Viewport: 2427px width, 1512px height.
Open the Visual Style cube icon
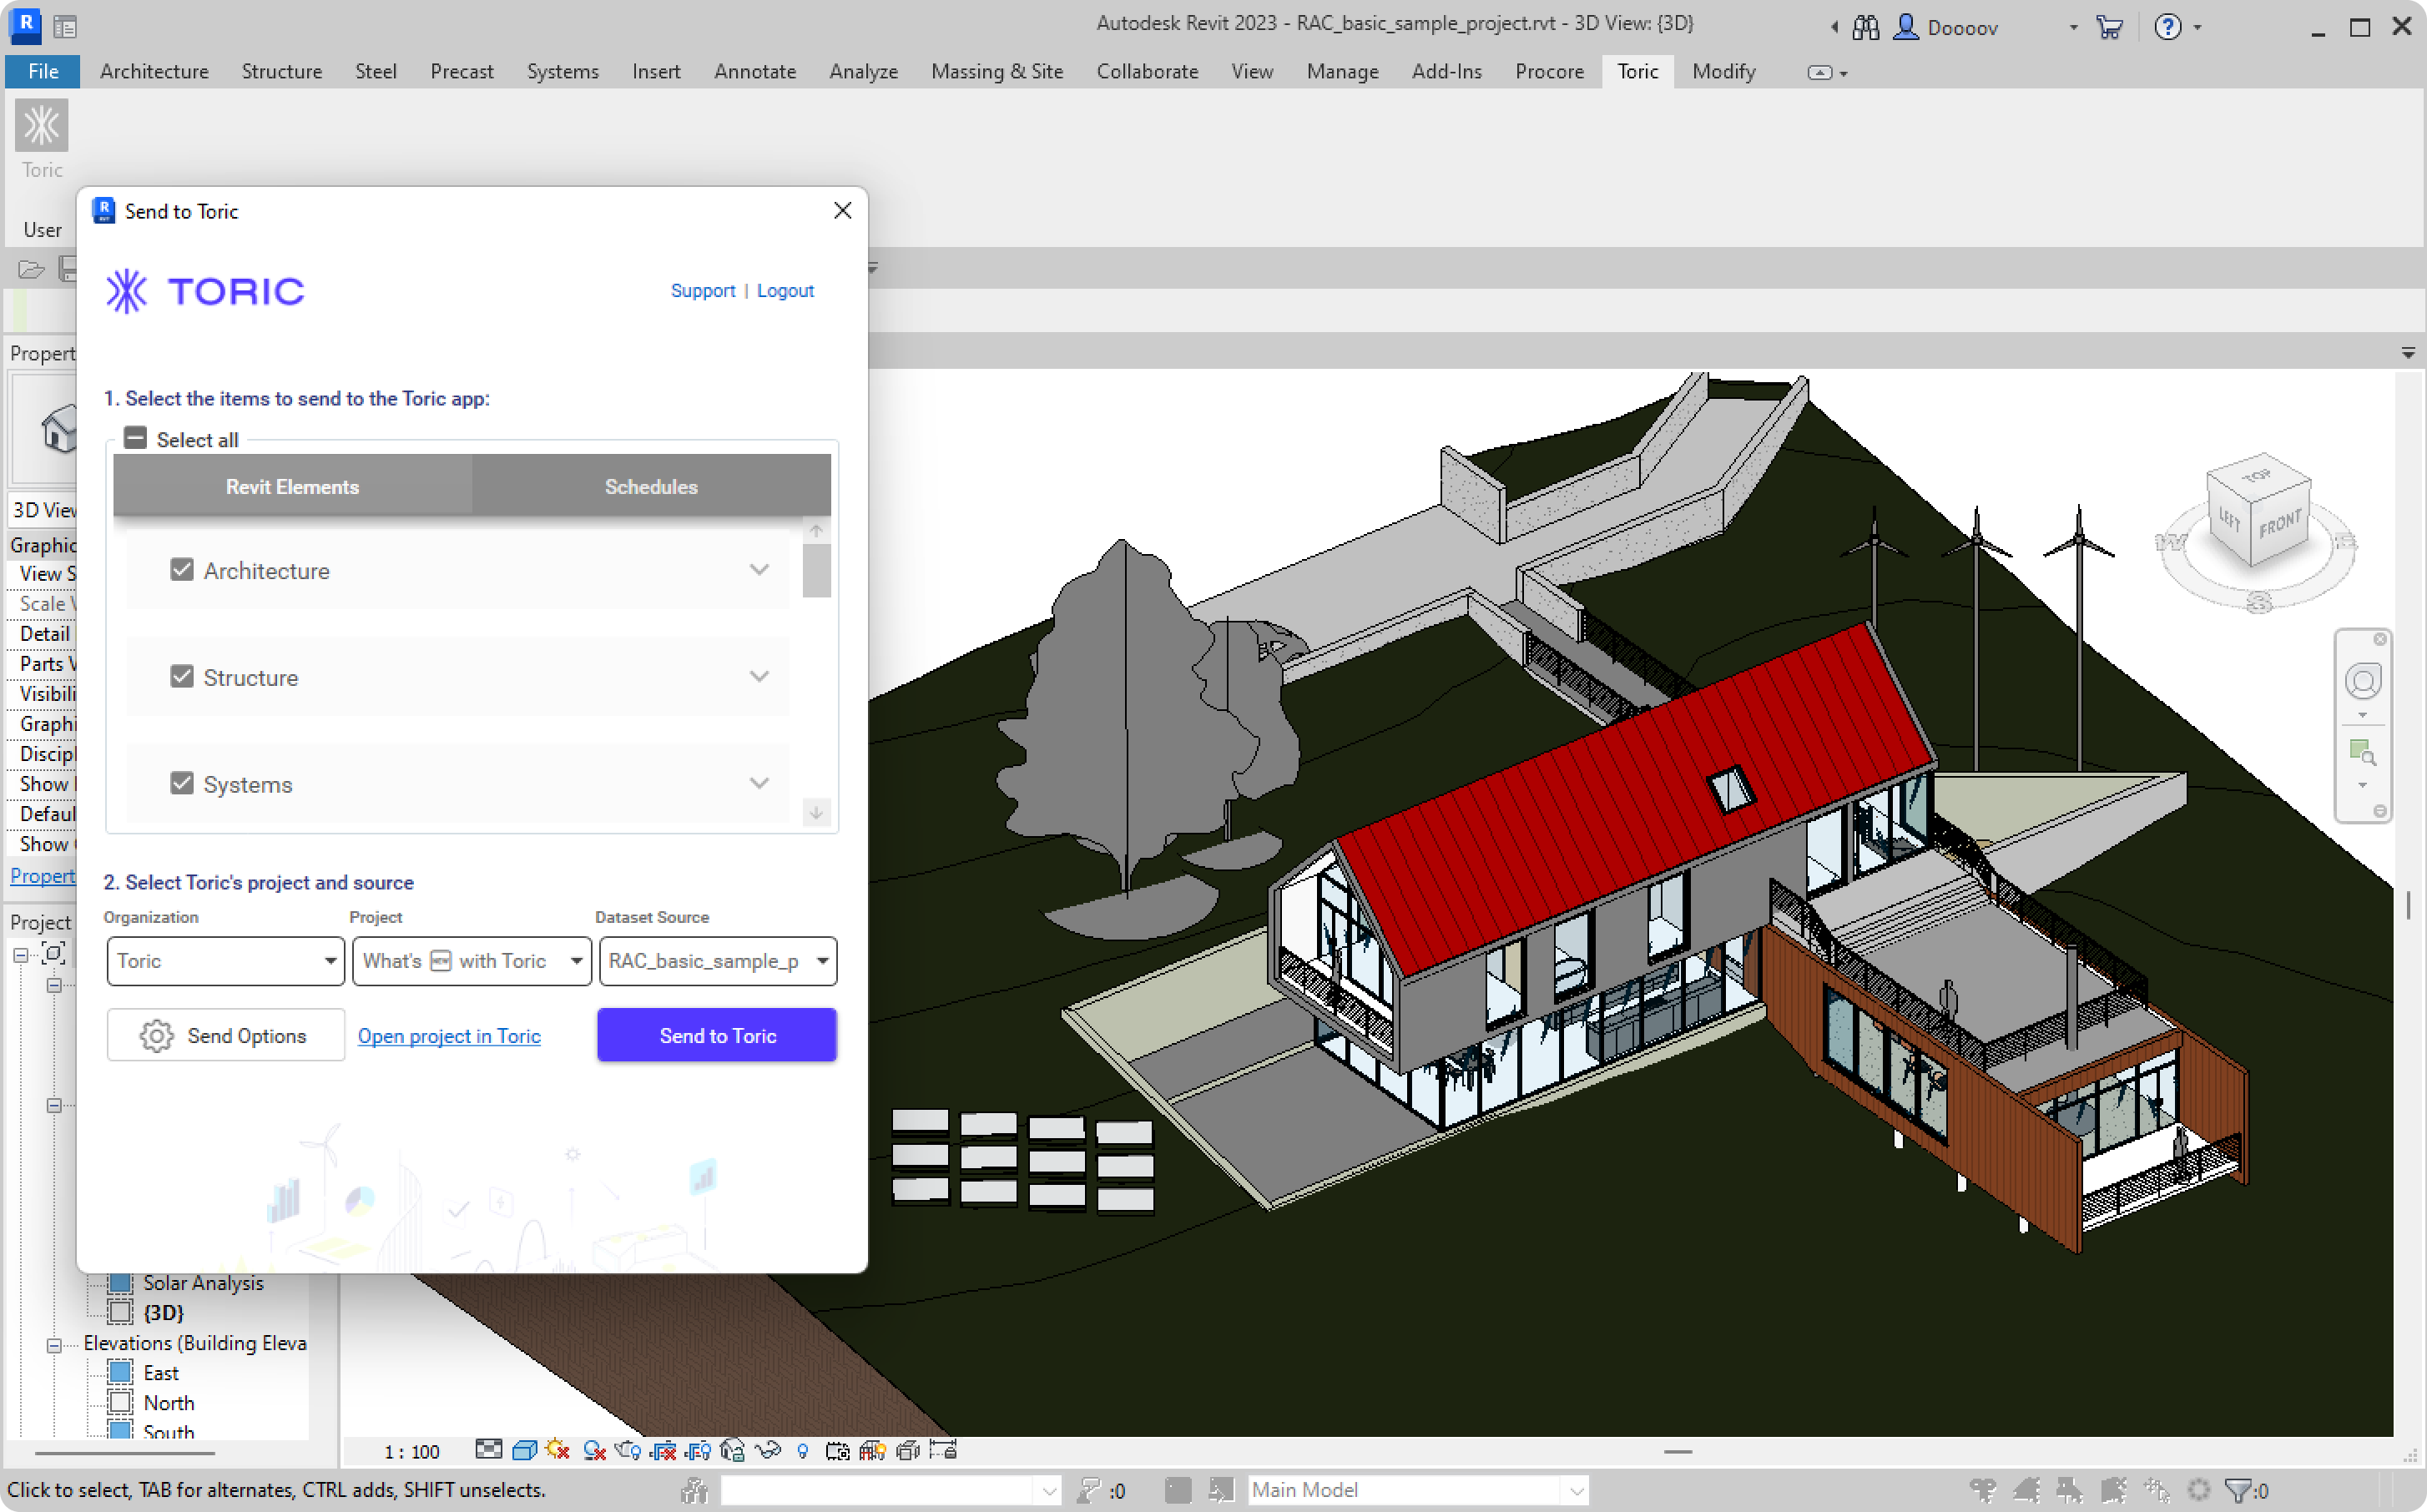click(524, 1450)
